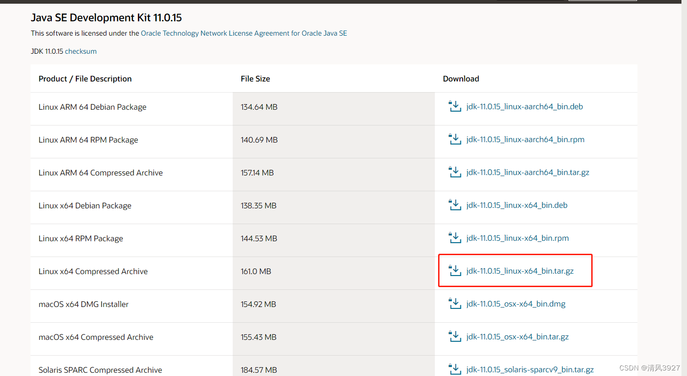Select Linux x64 RPM Package text

[81, 238]
